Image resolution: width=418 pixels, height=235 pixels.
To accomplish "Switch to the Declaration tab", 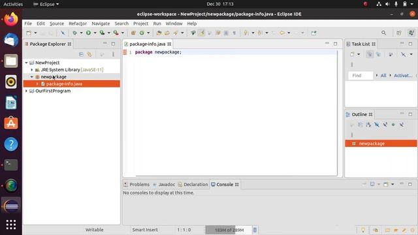I will [x=193, y=184].
